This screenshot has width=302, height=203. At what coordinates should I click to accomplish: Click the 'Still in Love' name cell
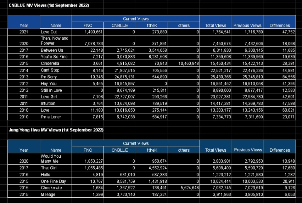(x=56, y=90)
